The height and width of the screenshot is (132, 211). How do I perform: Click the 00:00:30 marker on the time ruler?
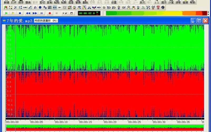click(x=159, y=122)
